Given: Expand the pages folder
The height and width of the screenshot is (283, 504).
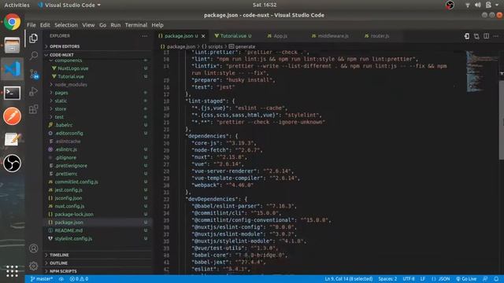Looking at the screenshot, I should [61, 93].
